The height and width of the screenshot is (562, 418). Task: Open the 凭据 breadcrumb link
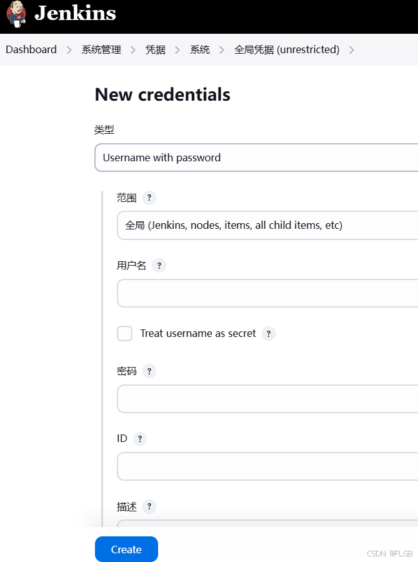154,49
